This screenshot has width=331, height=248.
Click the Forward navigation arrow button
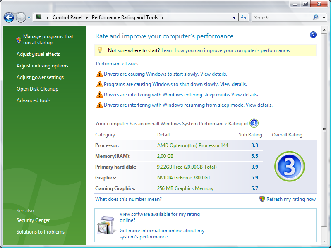[x=21, y=17]
